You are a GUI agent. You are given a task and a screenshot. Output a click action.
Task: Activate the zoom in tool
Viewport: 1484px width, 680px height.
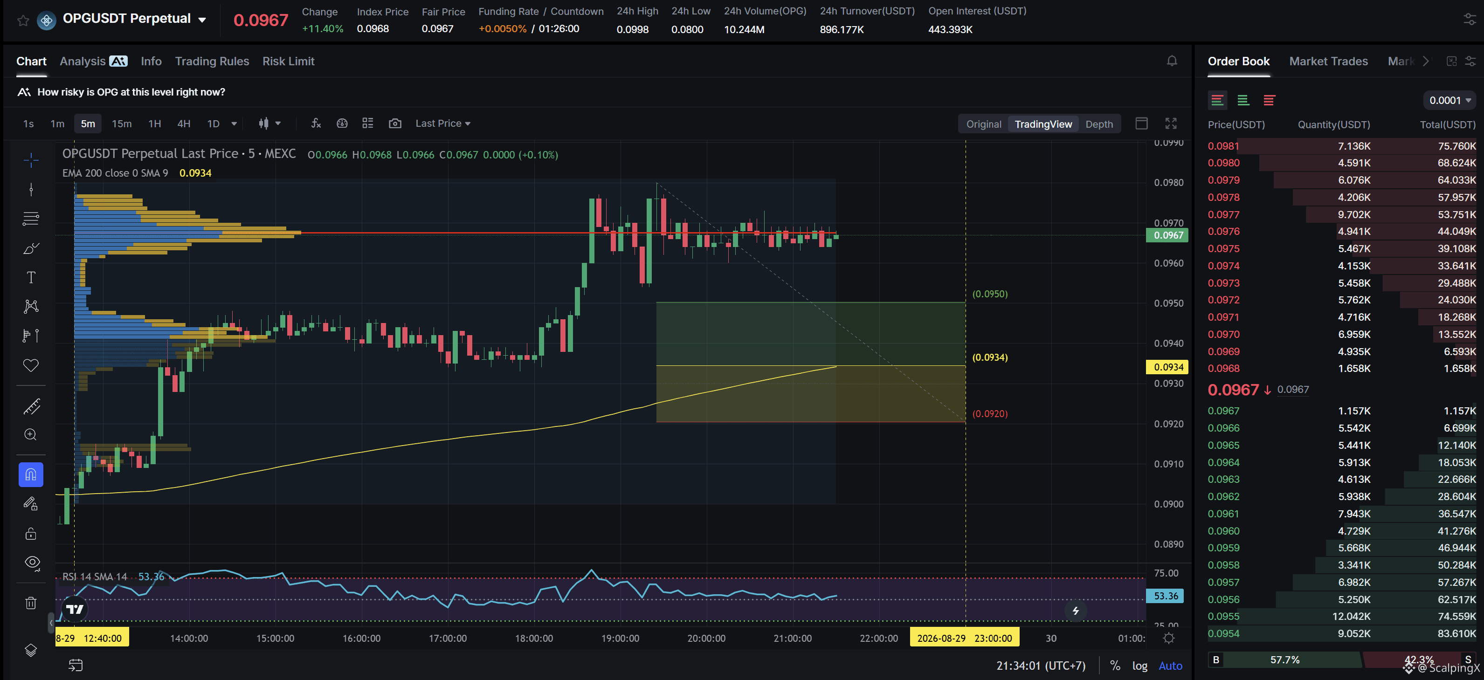31,435
